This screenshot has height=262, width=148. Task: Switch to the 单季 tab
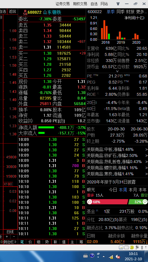click(111, 12)
